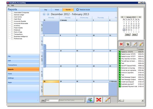
Task: Open the Tools navigation pane button
Action: (23, 74)
